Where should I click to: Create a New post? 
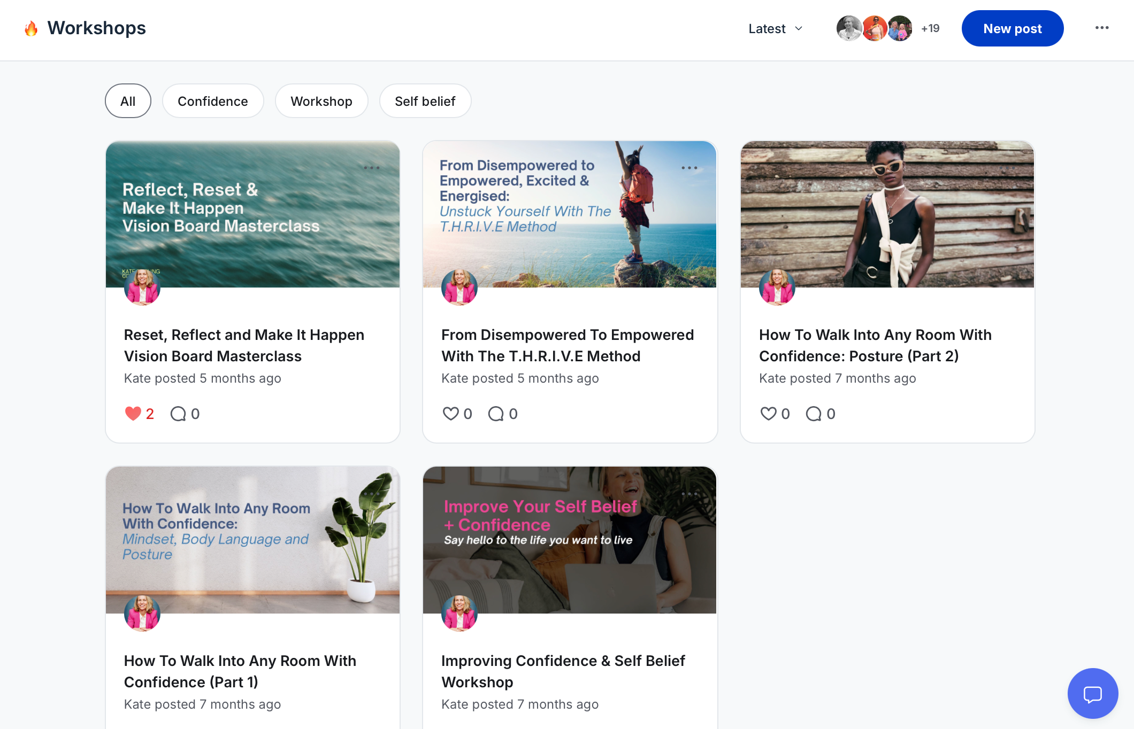tap(1012, 28)
